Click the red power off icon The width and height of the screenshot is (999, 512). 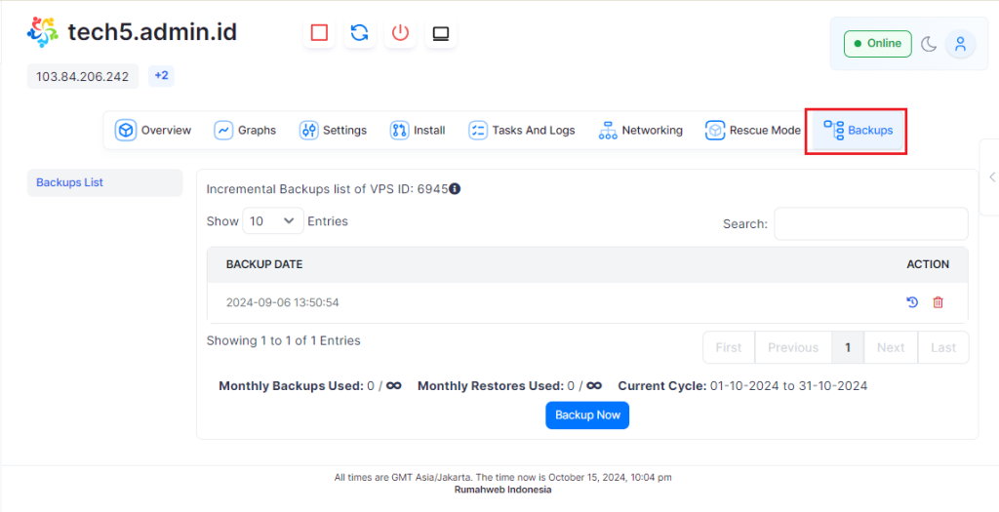tap(400, 32)
